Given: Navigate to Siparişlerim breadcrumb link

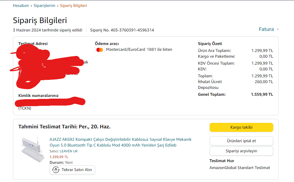Looking at the screenshot, I should [x=44, y=5].
